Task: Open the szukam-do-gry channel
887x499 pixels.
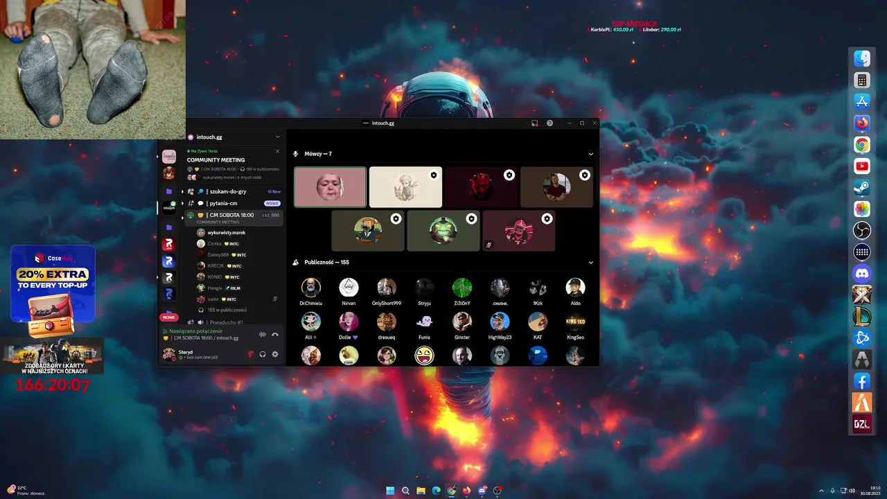Action: coord(234,191)
